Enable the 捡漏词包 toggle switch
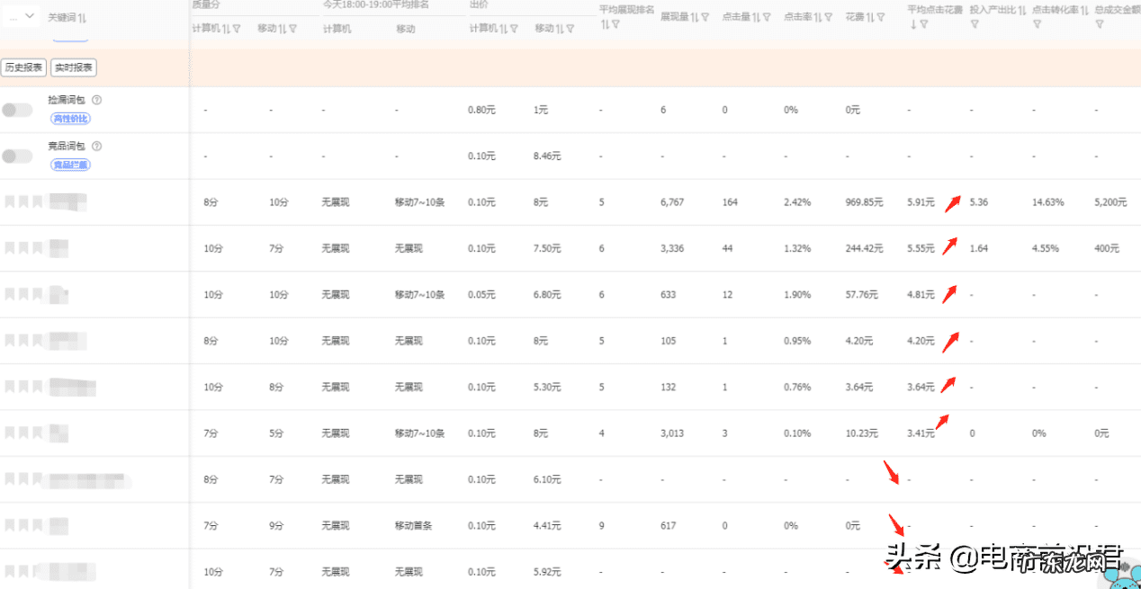1141x589 pixels. point(16,108)
